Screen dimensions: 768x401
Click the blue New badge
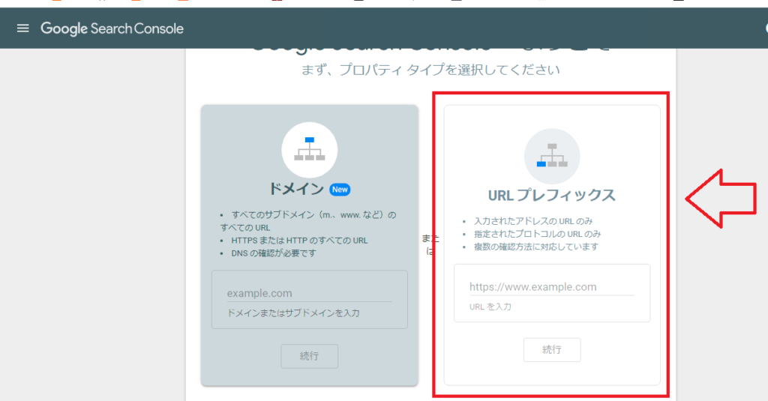coord(340,190)
